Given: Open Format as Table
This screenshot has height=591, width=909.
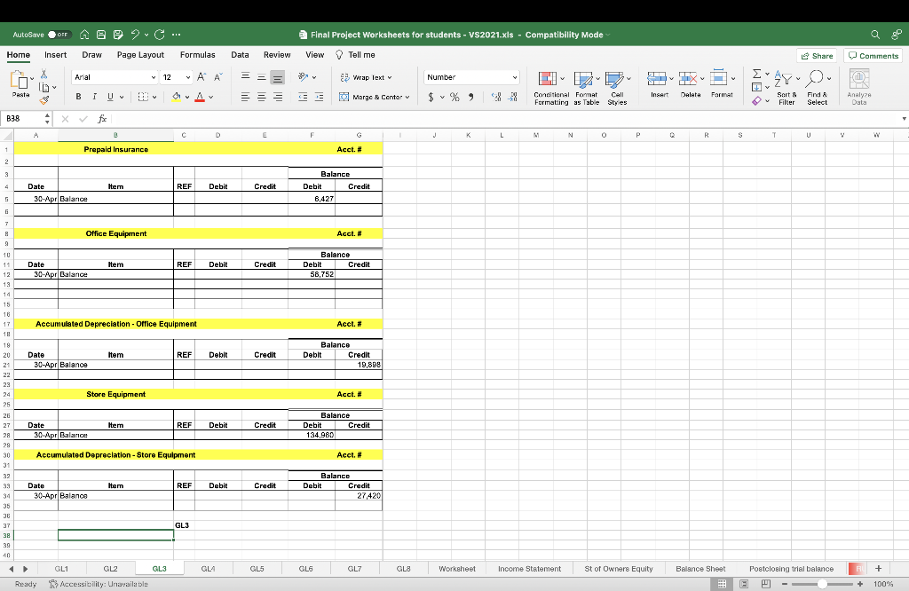Looking at the screenshot, I should [x=586, y=88].
